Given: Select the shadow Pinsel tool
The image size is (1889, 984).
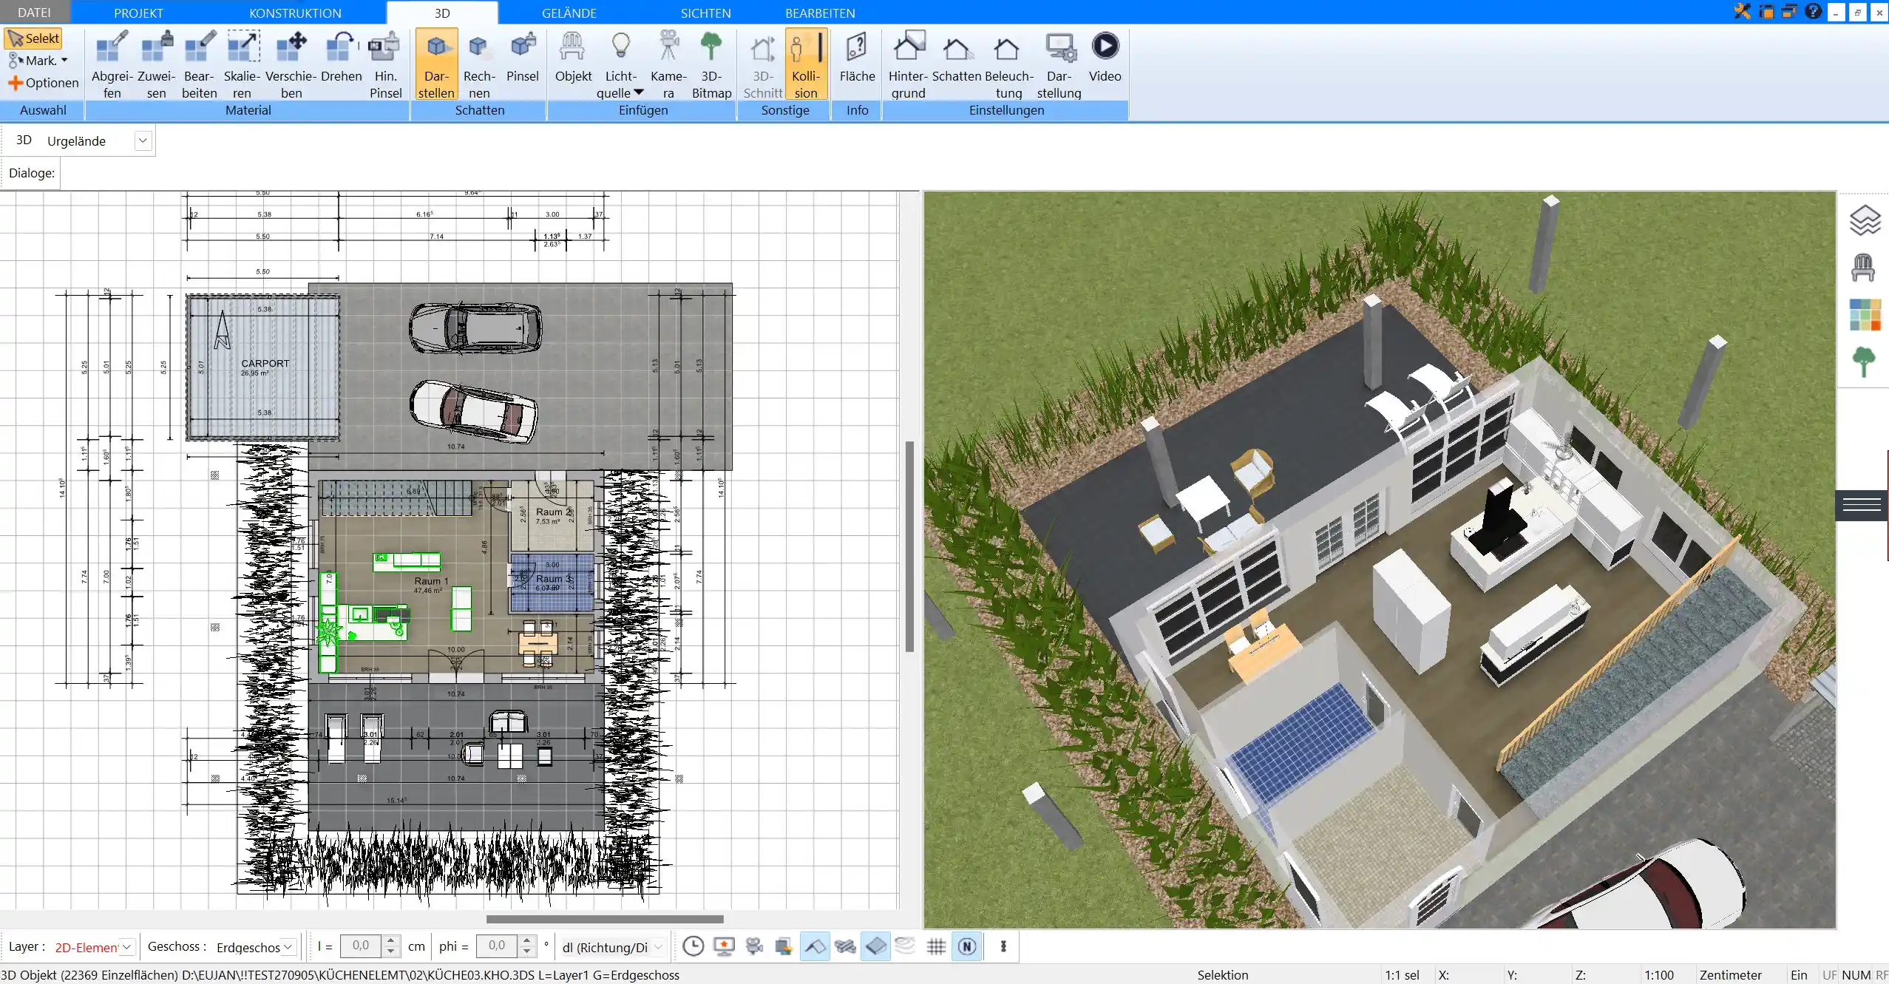Looking at the screenshot, I should pos(523,57).
